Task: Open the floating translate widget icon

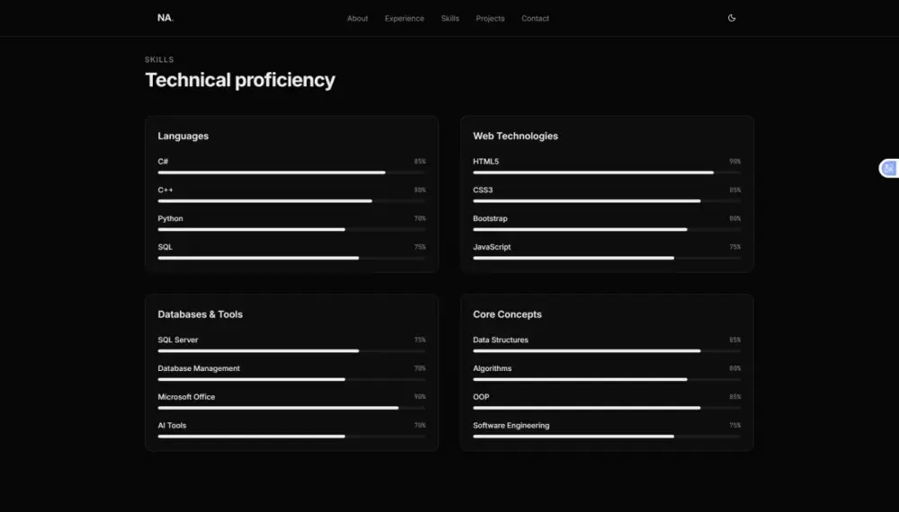Action: [x=889, y=168]
